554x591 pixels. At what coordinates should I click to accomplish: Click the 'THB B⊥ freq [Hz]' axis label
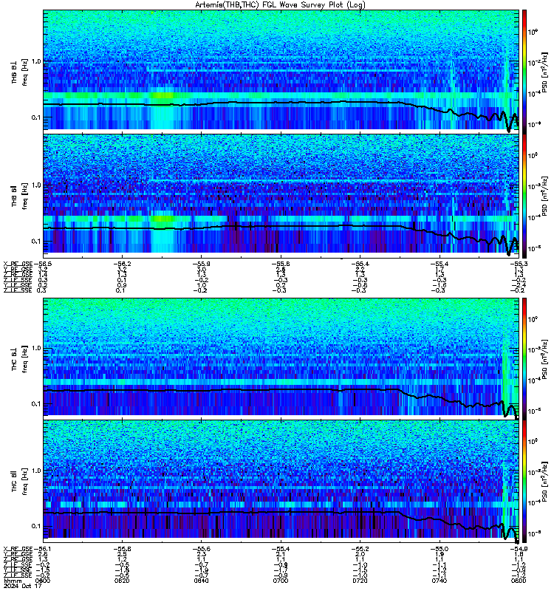click(x=20, y=72)
